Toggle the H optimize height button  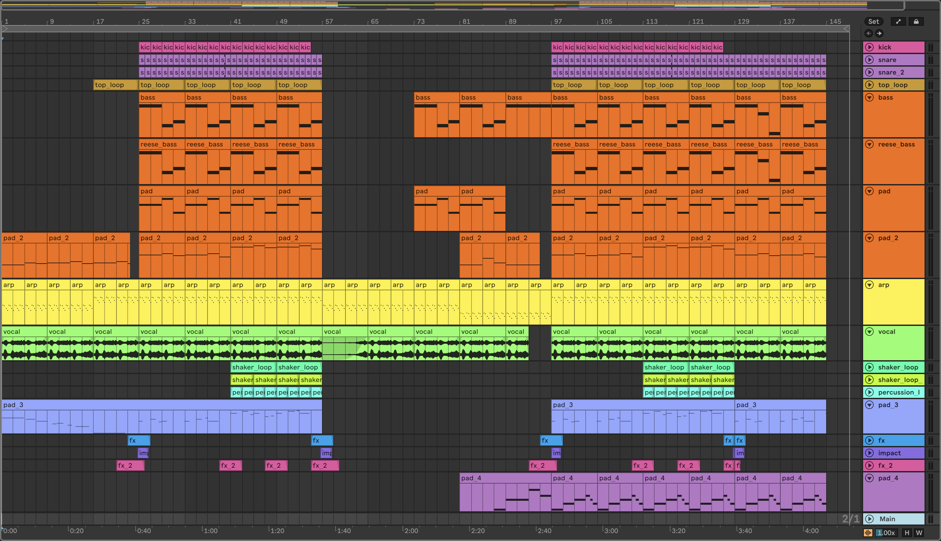coord(907,533)
